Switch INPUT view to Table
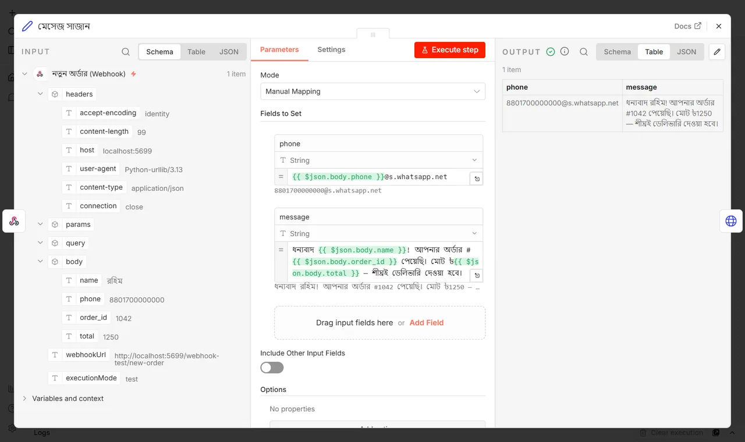This screenshot has height=442, width=745. coord(196,52)
